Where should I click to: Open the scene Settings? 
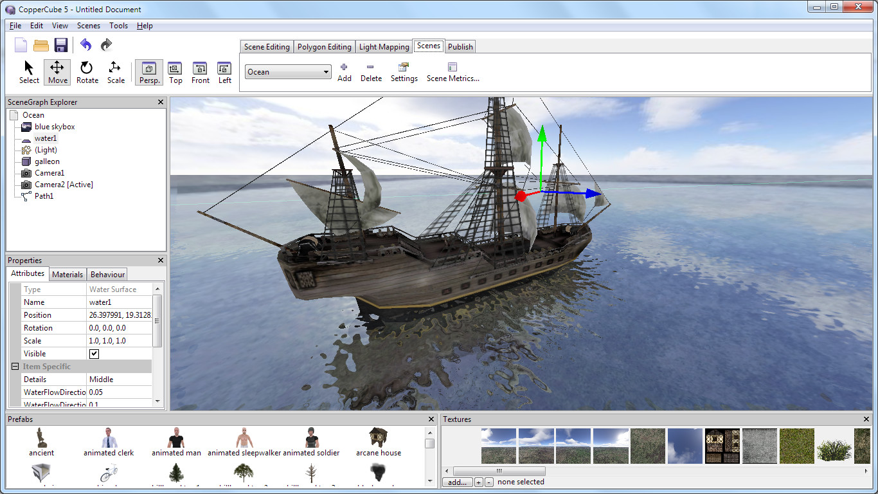[404, 72]
